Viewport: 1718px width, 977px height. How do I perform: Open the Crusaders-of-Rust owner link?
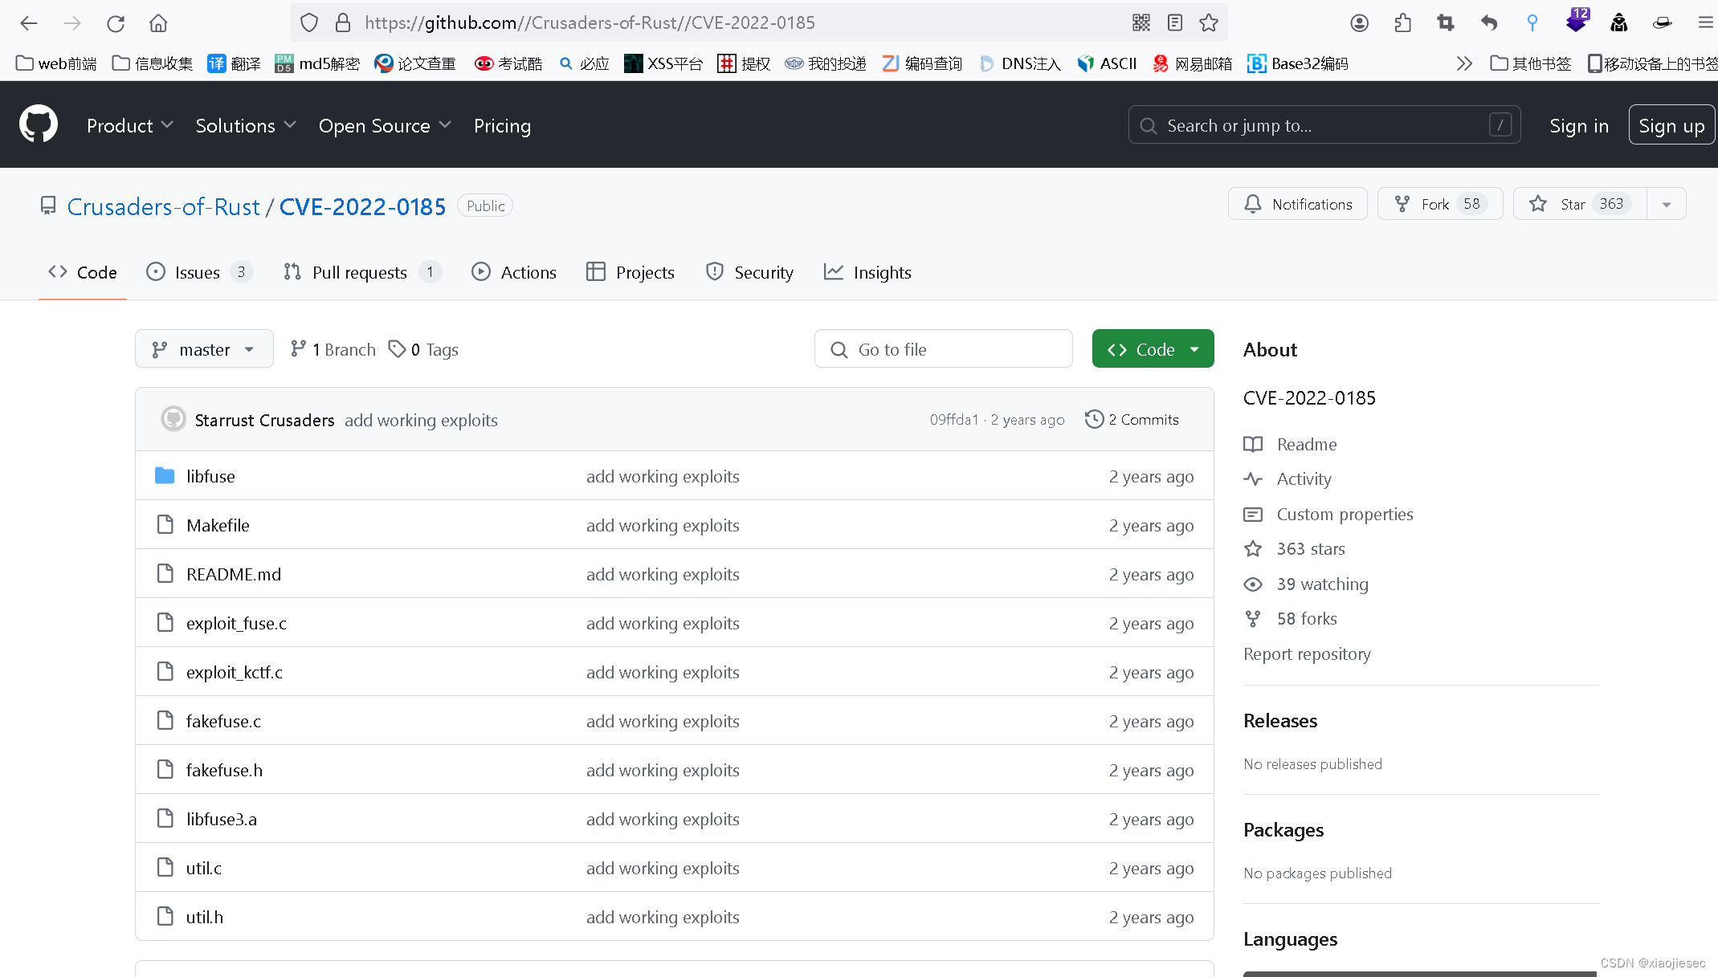(x=163, y=206)
